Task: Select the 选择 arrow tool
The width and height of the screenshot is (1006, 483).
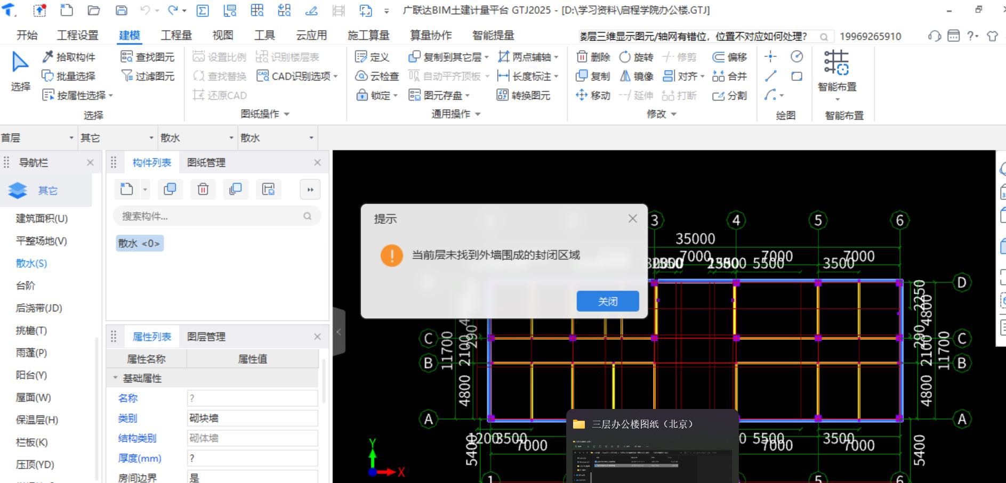Action: click(x=20, y=71)
